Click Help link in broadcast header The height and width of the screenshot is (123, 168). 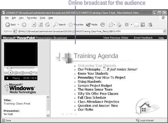(x=161, y=38)
